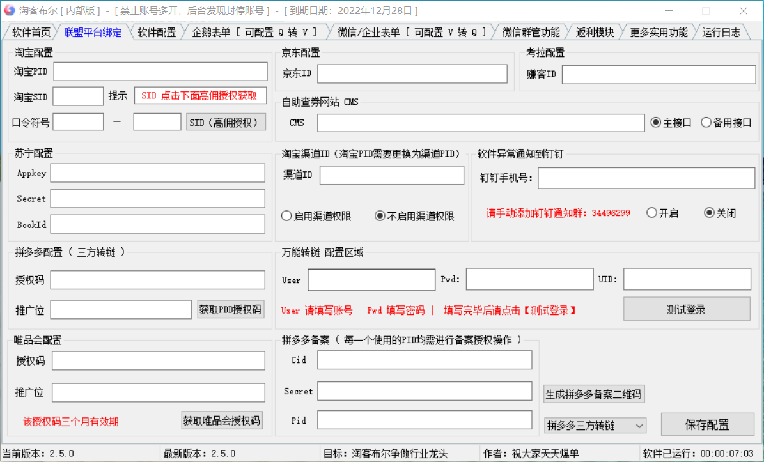Focus the 京东ID input field
This screenshot has height=462, width=764.
(x=412, y=73)
